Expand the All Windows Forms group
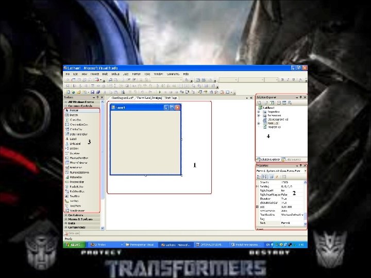Image resolution: width=371 pixels, height=278 pixels. point(81,102)
